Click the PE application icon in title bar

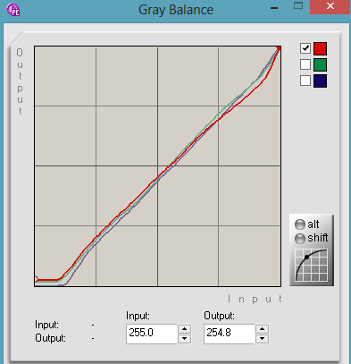13,9
